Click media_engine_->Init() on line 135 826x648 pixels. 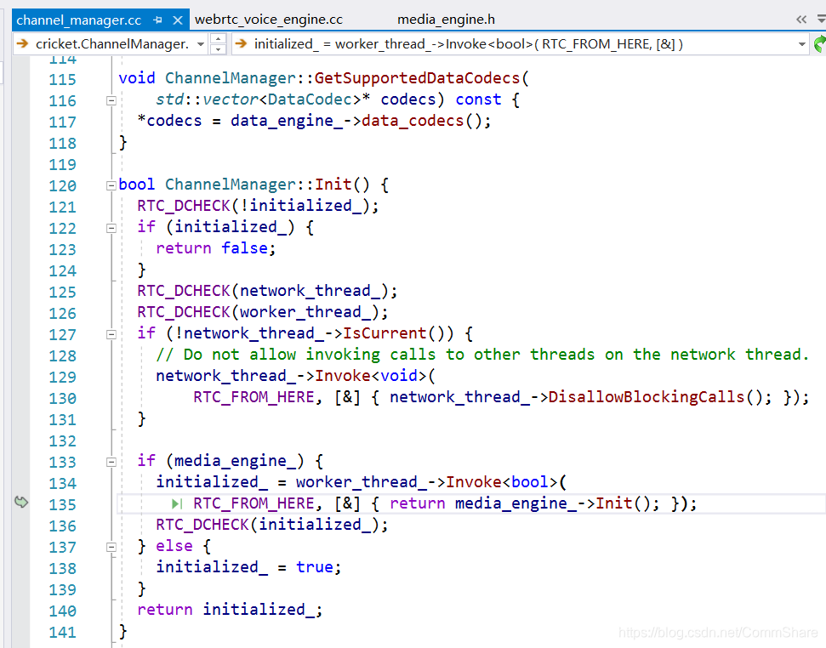[553, 503]
